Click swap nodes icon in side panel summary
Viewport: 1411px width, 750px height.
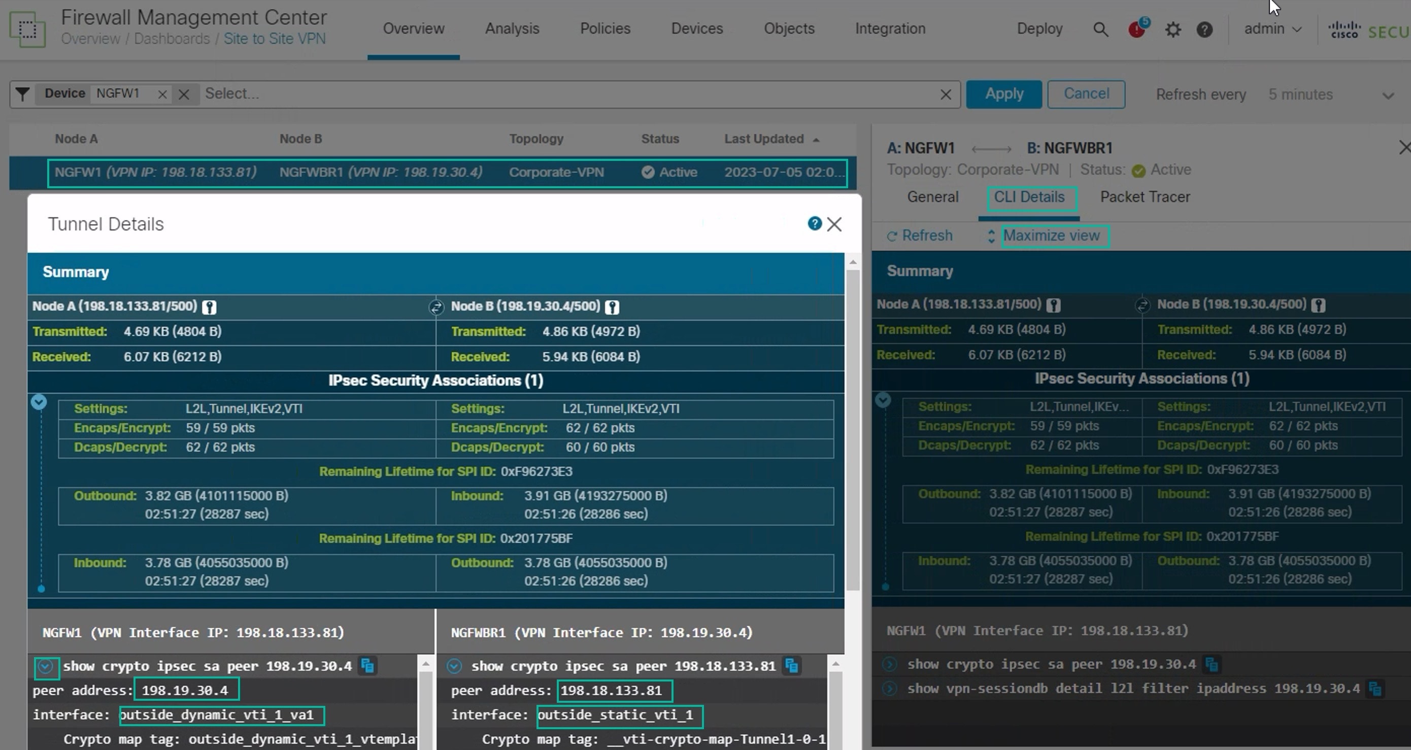coord(1143,305)
